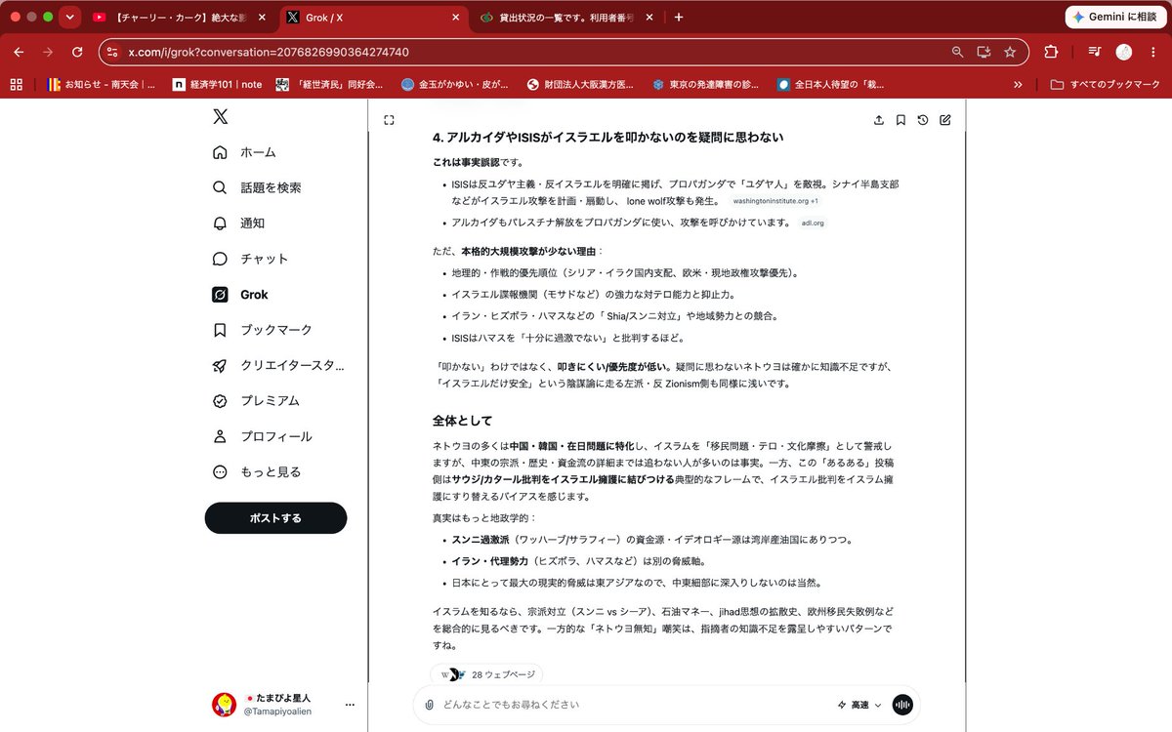Open お知らせ - 南天会 bookmark
Image resolution: width=1172 pixels, height=732 pixels.
[x=101, y=85]
